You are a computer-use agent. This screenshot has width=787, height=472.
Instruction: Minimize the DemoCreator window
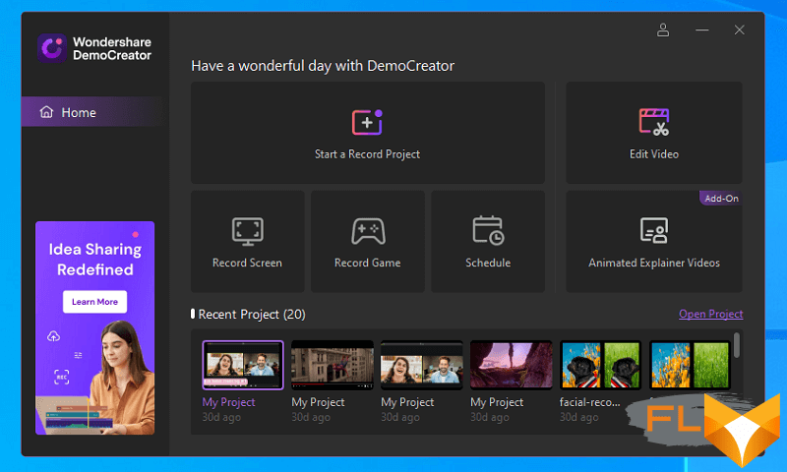click(701, 30)
